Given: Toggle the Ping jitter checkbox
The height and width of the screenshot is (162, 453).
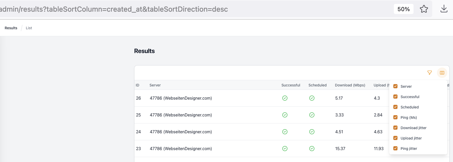Looking at the screenshot, I should point(395,148).
